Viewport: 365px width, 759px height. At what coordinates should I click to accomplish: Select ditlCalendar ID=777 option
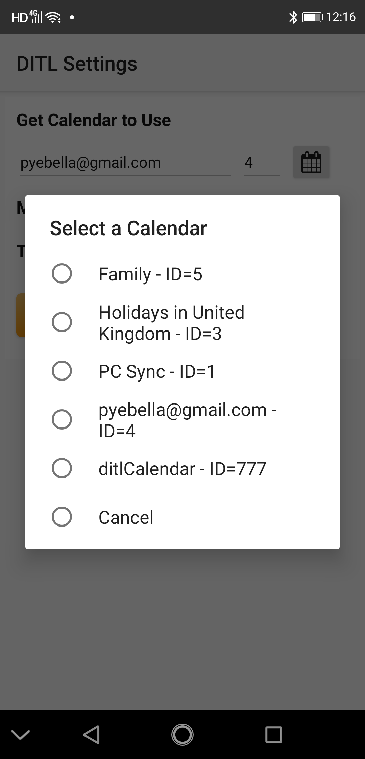coord(62,468)
